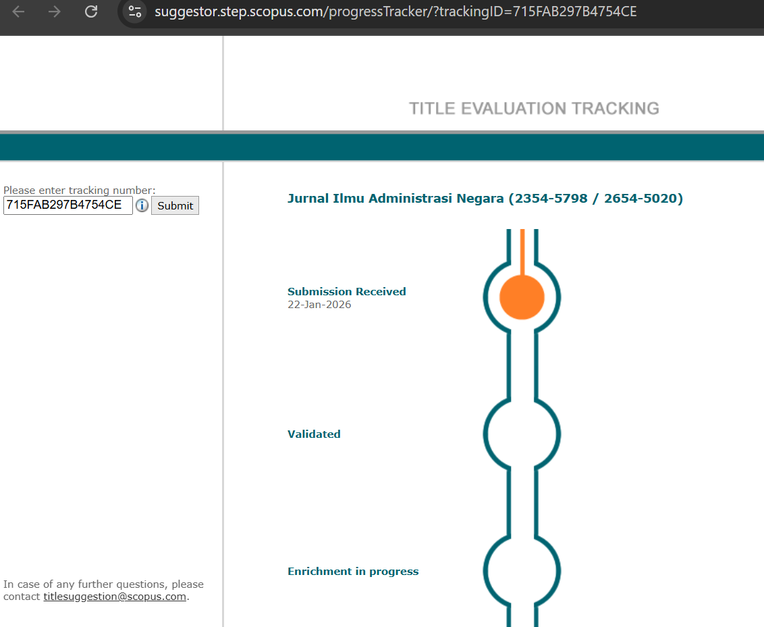Click the orange progress line above first step

[522, 250]
